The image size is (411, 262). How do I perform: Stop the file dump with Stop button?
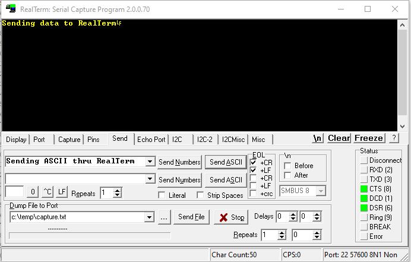click(232, 217)
